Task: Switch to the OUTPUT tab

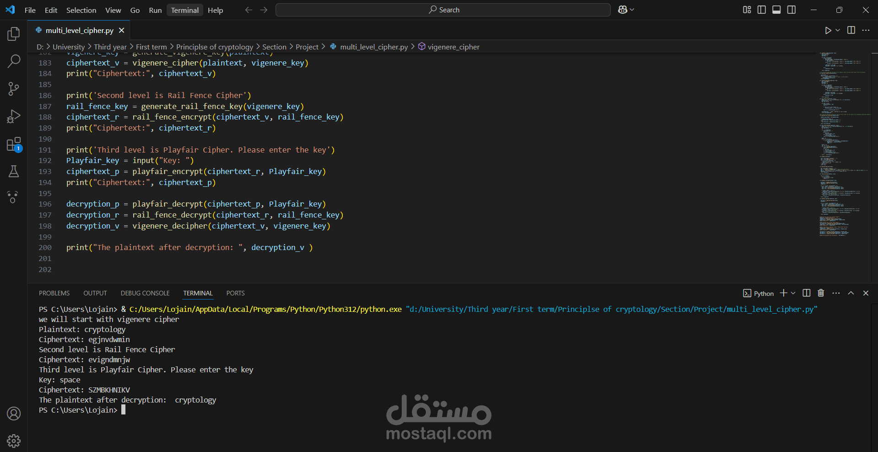Action: pos(95,293)
